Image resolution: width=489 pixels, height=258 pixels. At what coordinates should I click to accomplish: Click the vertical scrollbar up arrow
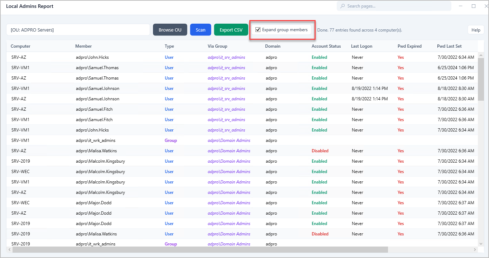pyautogui.click(x=481, y=54)
